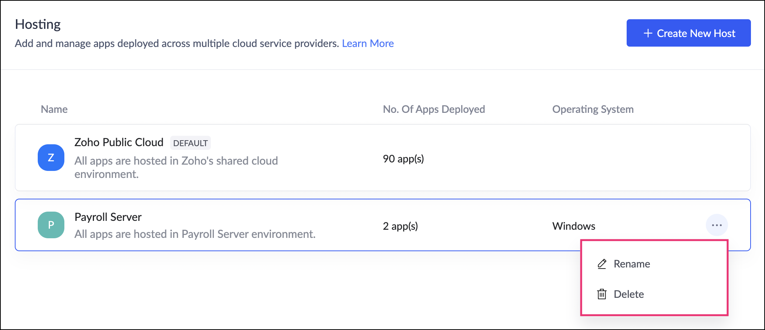Select the Payroll Server host name
Viewport: 765px width, 330px height.
tap(108, 217)
